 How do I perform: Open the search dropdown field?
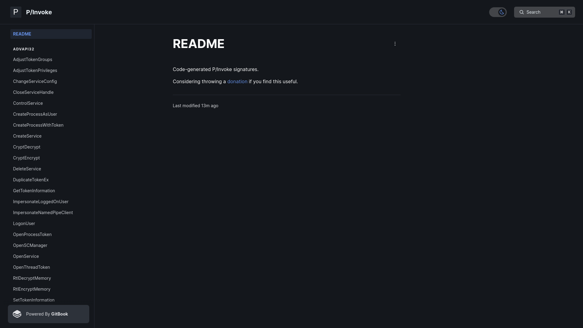tap(546, 12)
